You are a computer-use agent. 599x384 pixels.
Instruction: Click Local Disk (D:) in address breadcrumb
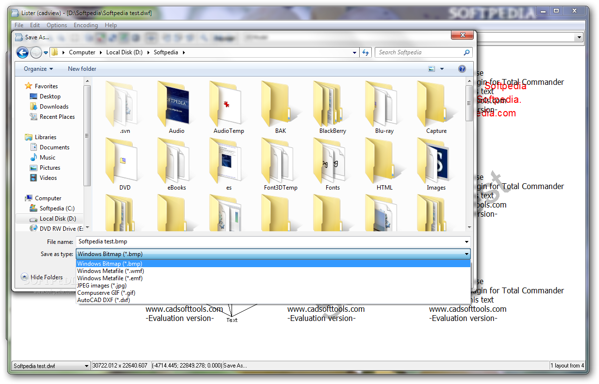pyautogui.click(x=124, y=52)
